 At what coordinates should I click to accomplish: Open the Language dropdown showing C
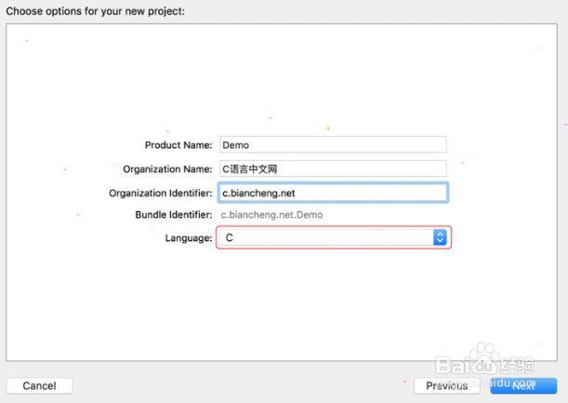[325, 238]
